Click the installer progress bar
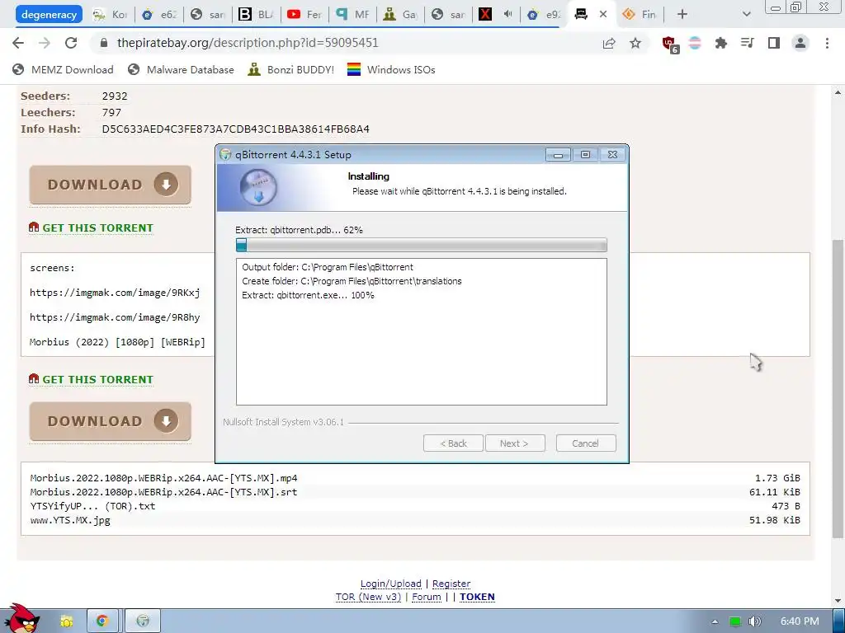This screenshot has width=845, height=633. [x=422, y=246]
